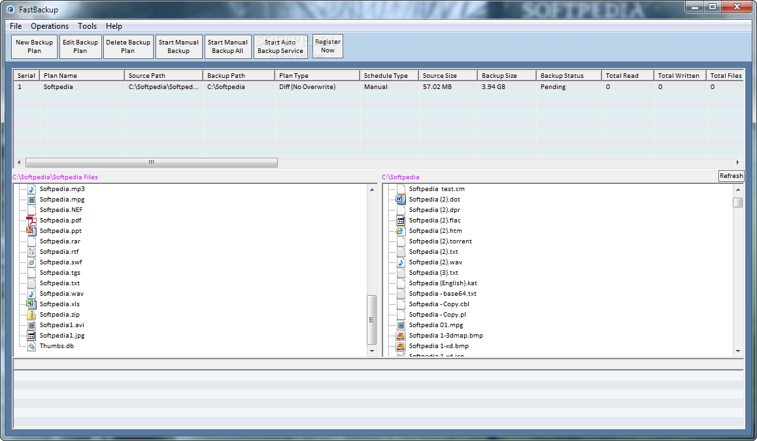Click the Thumbs.db file icon

tap(31, 346)
